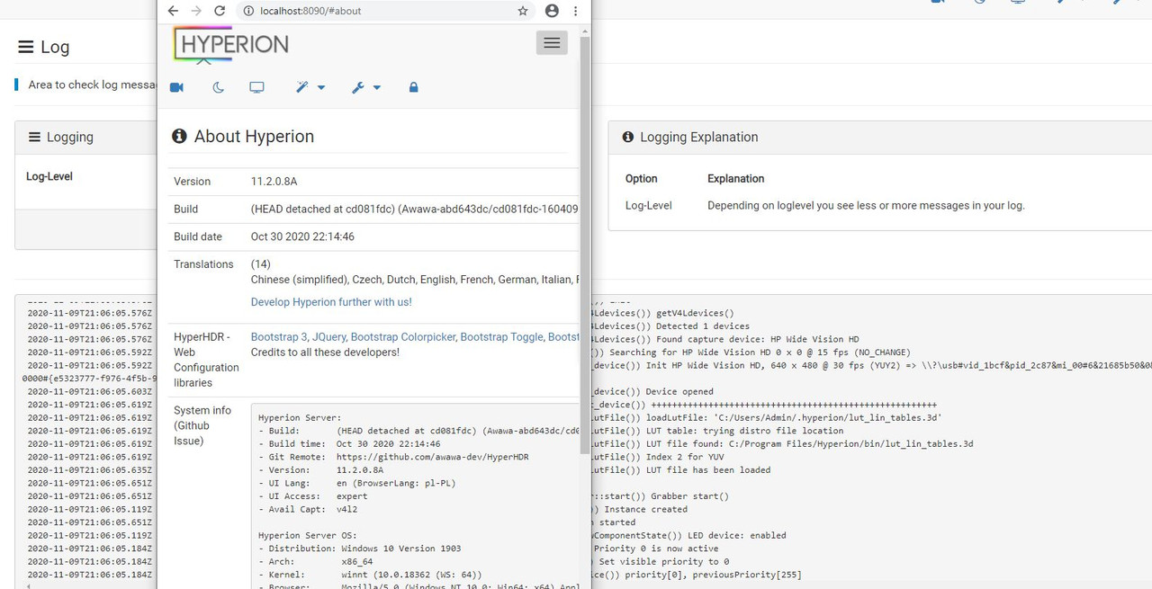Image resolution: width=1152 pixels, height=589 pixels.
Task: Open the Bootstrap Toggle link
Action: pyautogui.click(x=501, y=337)
